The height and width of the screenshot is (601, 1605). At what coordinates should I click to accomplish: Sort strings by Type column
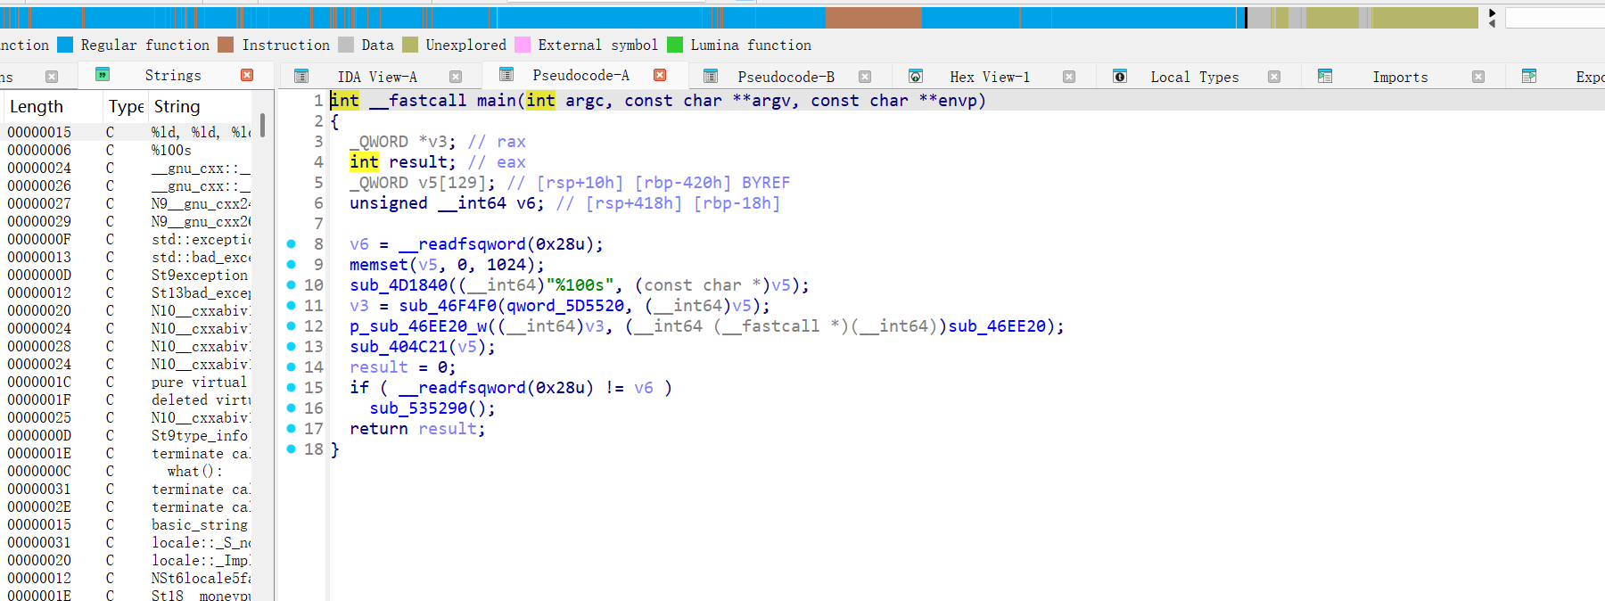tap(126, 107)
